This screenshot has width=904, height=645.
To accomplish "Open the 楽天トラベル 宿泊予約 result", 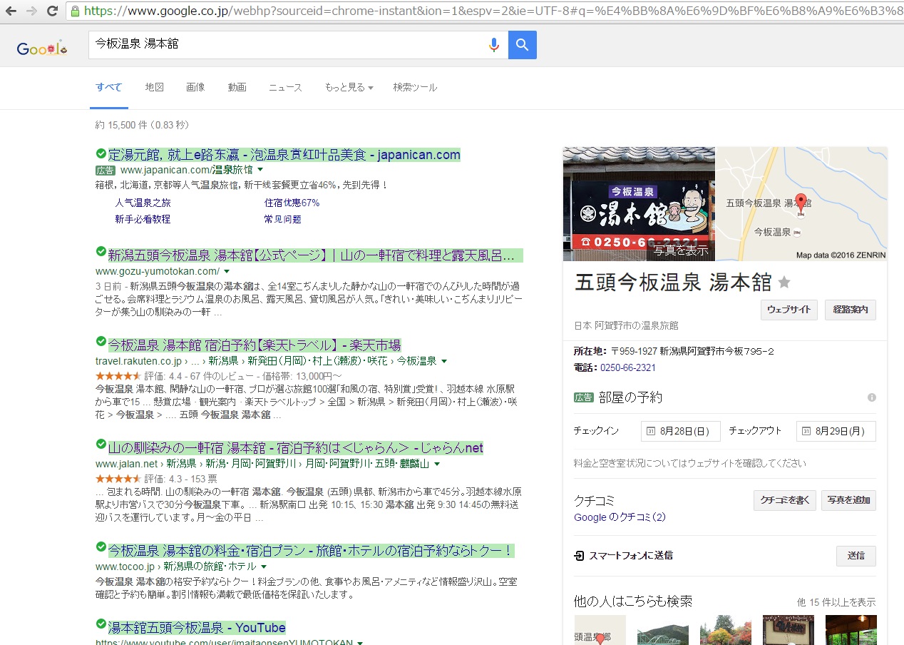I will 255,345.
